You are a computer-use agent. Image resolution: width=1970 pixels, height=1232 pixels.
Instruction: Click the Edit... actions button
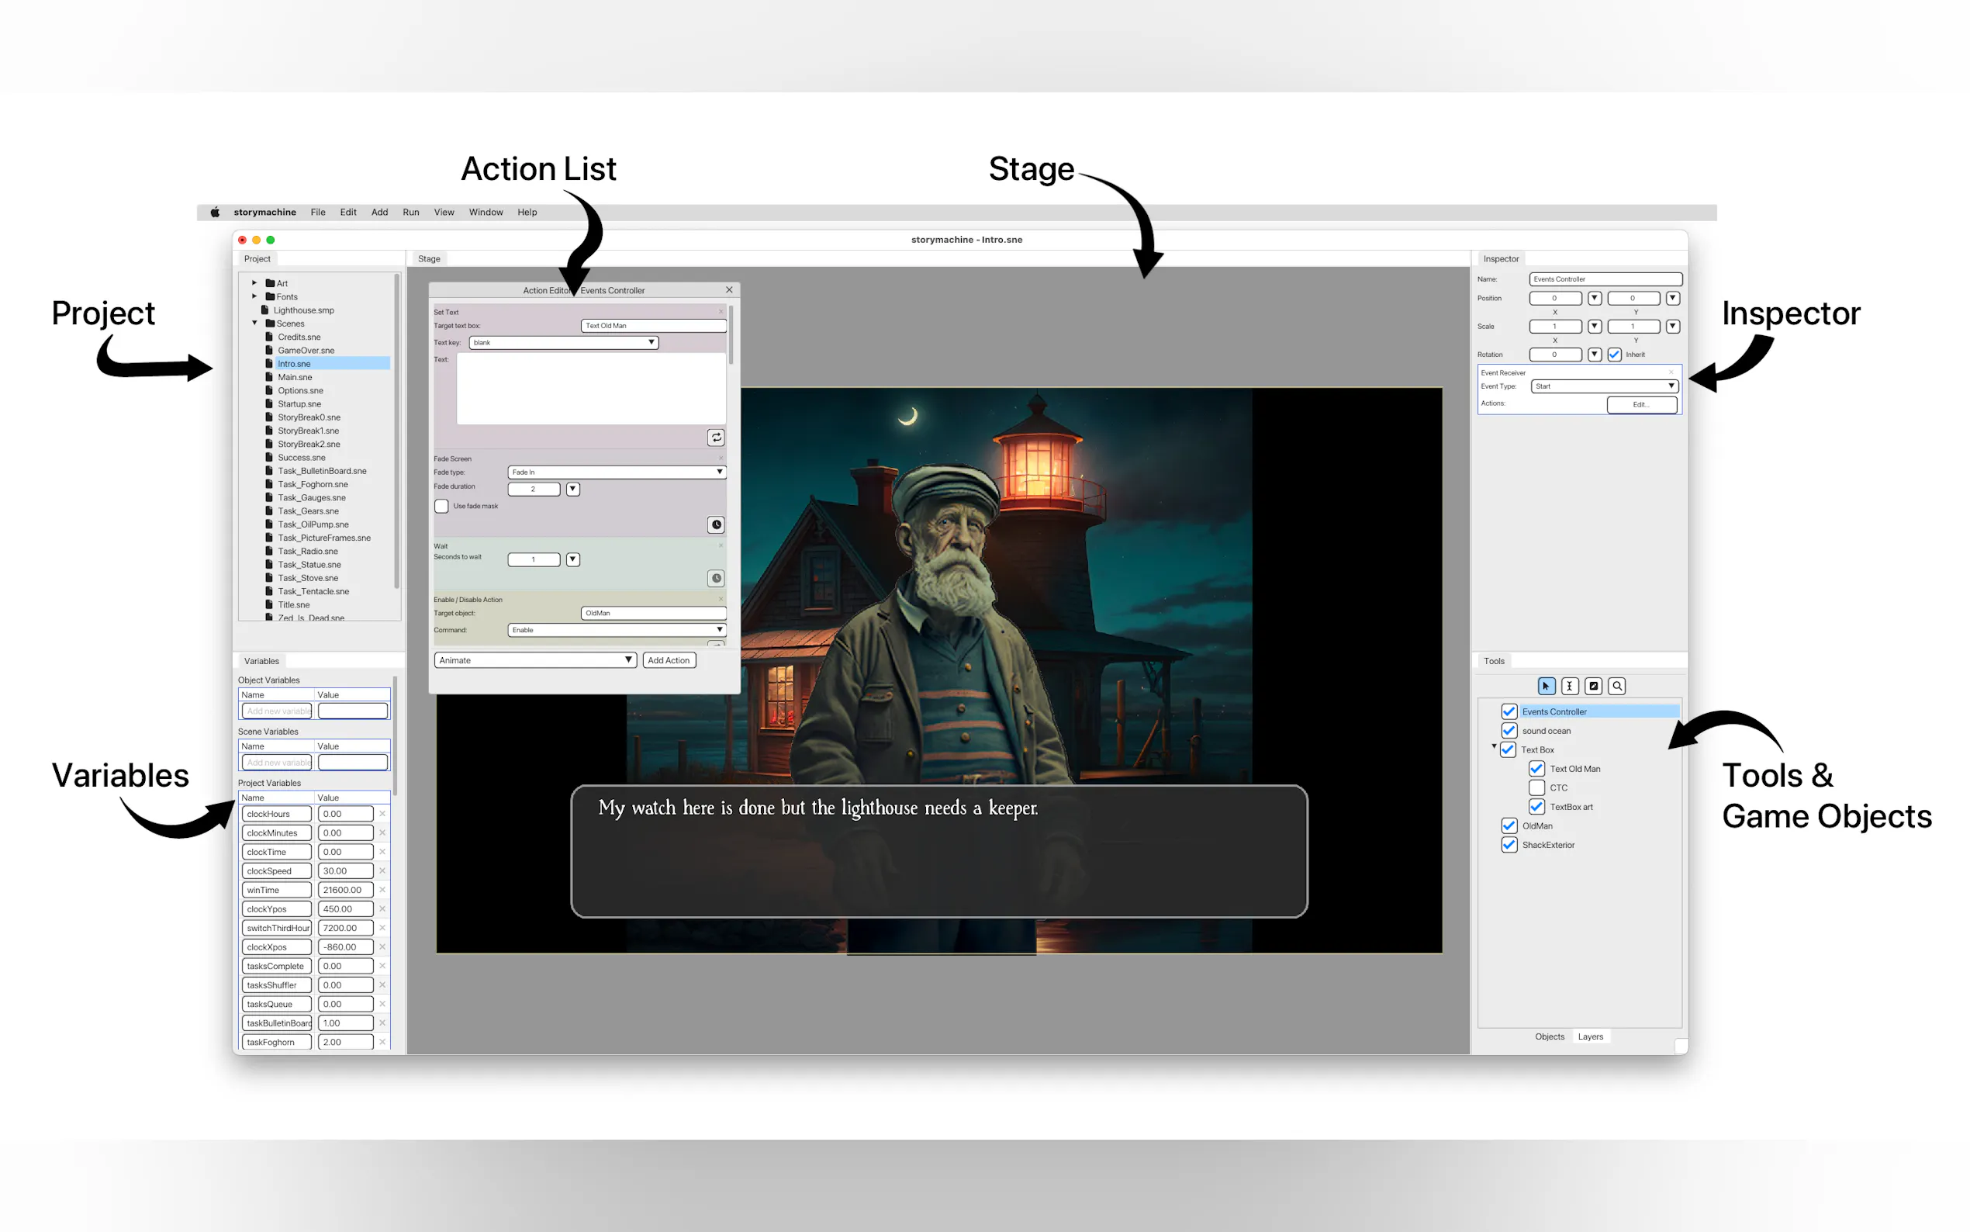tap(1641, 404)
